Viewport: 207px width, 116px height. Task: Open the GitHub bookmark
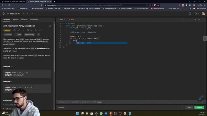tap(81, 9)
